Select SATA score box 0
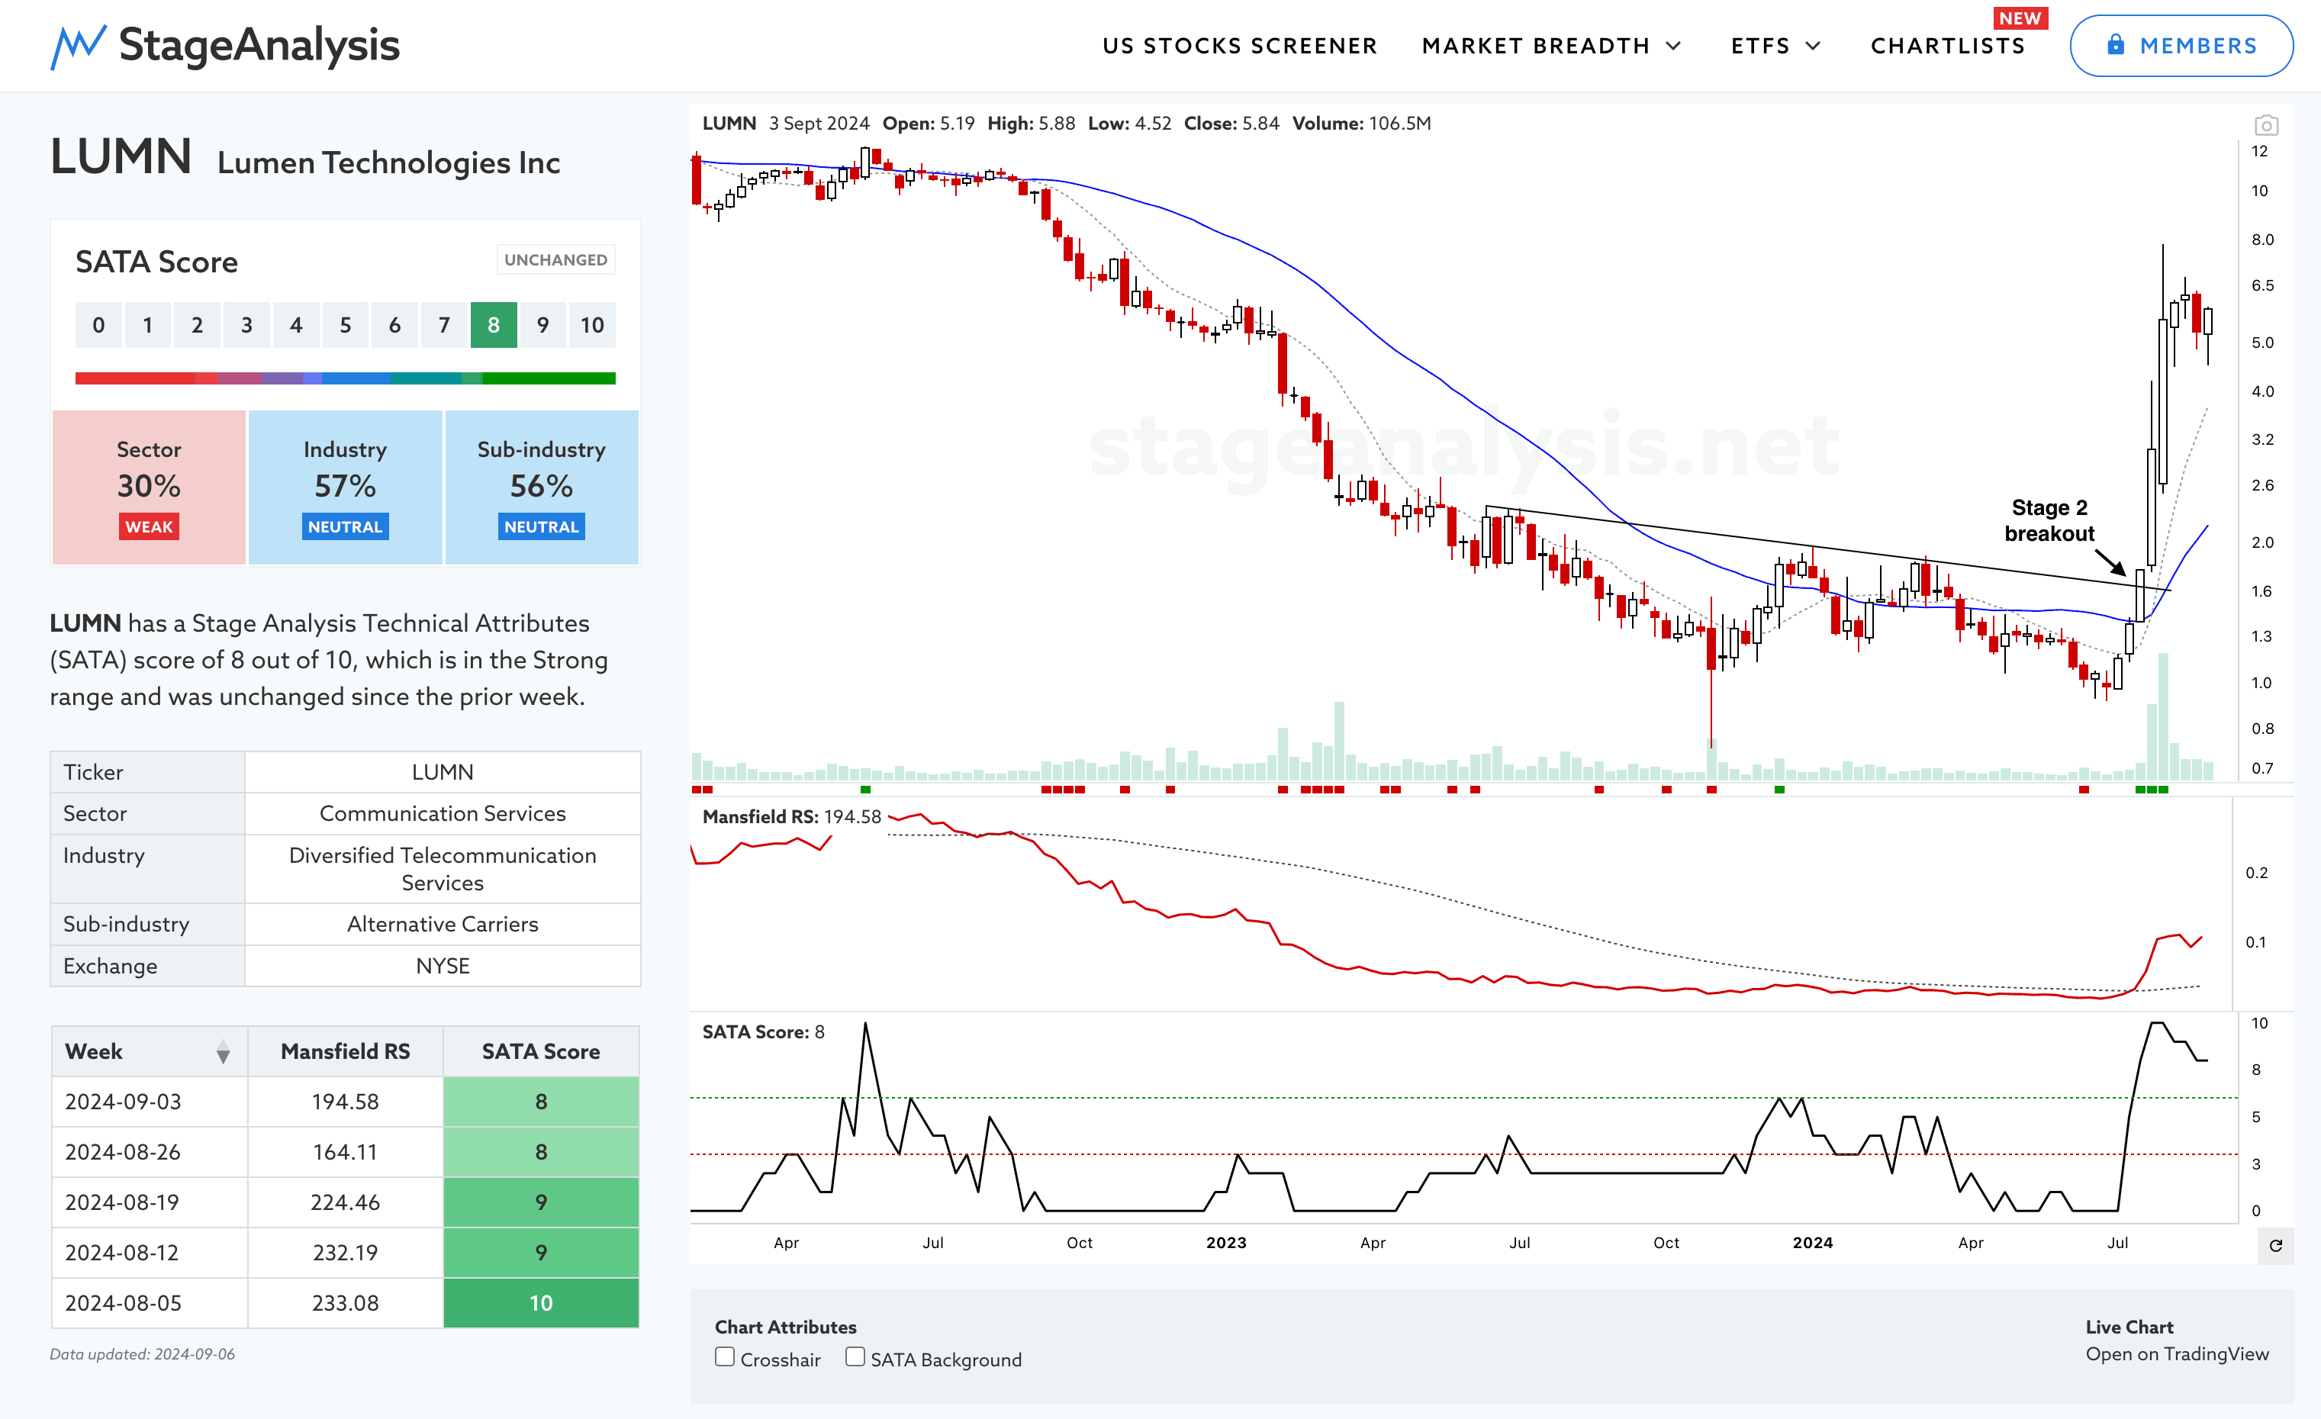Image resolution: width=2321 pixels, height=1419 pixels. (98, 325)
